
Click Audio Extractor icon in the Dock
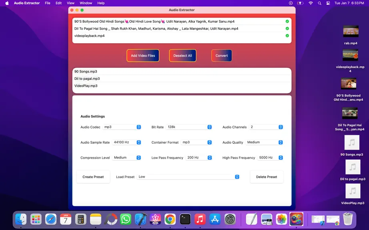pos(297,219)
